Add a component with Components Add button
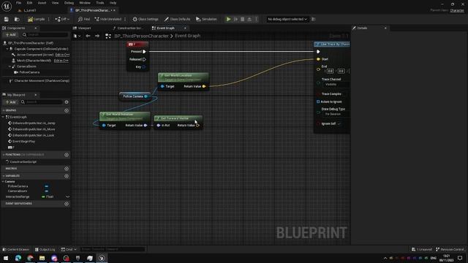This screenshot has height=263, width=468. (x=10, y=34)
